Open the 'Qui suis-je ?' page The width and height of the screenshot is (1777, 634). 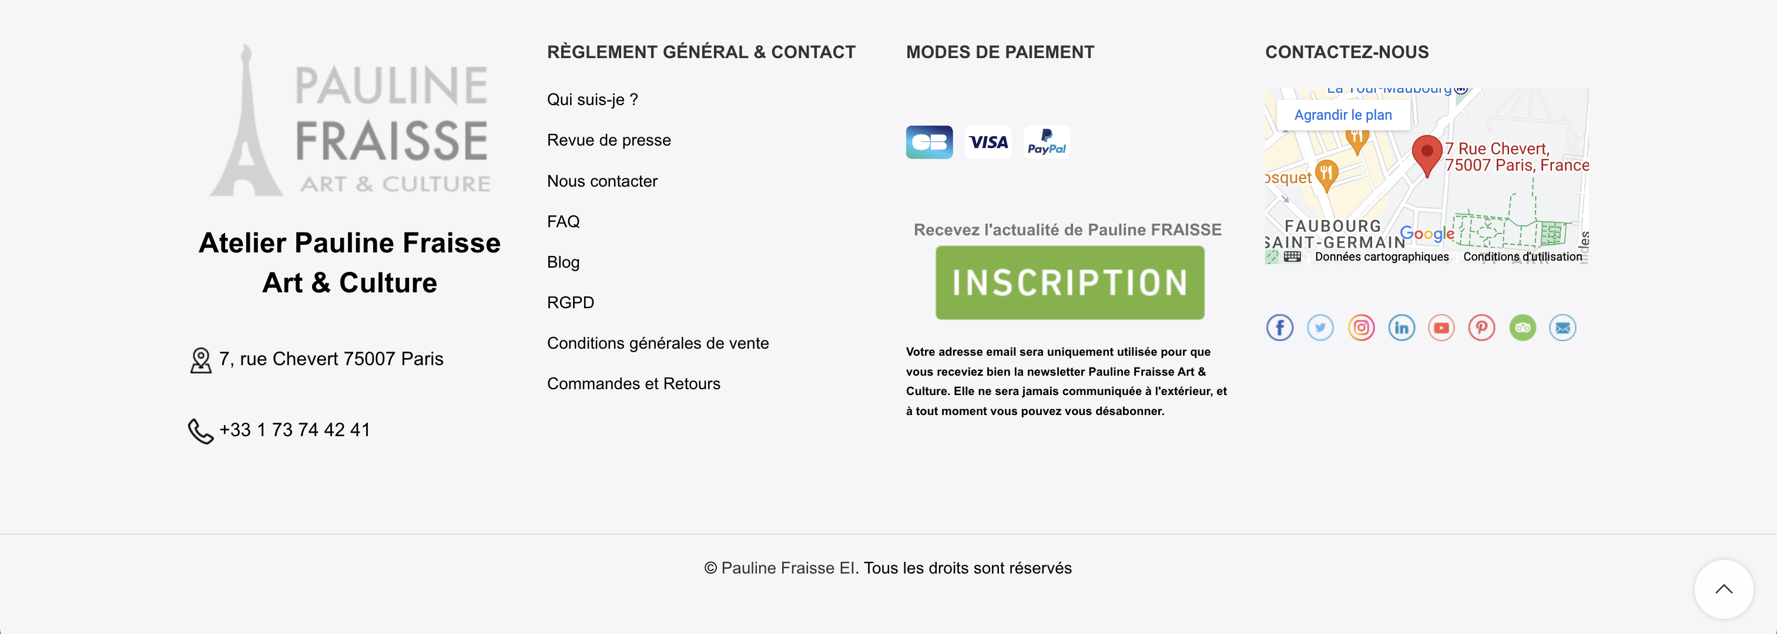[x=592, y=100]
